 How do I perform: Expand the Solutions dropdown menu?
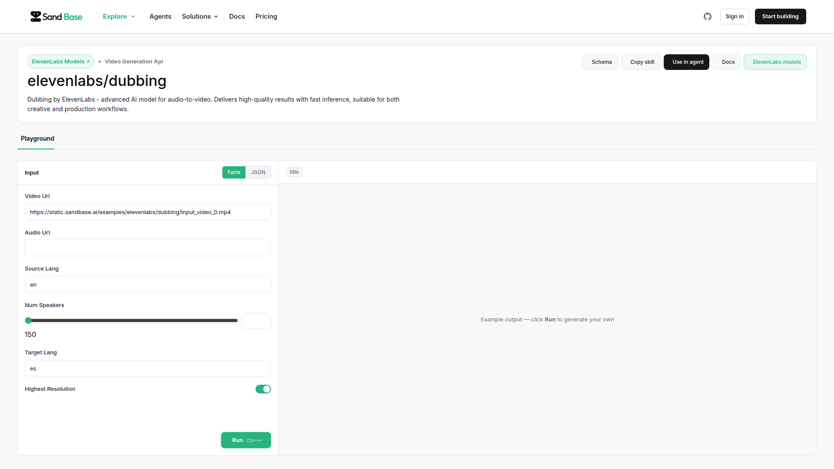(x=200, y=17)
